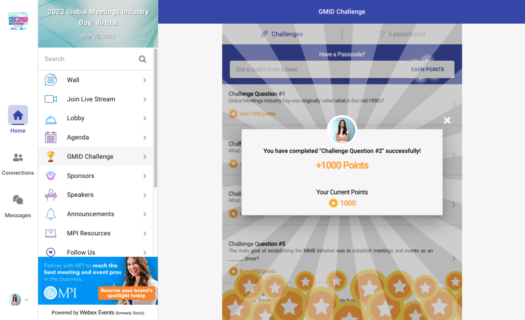This screenshot has height=320, width=525.
Task: Expand the Speakers chevron
Action: click(145, 195)
